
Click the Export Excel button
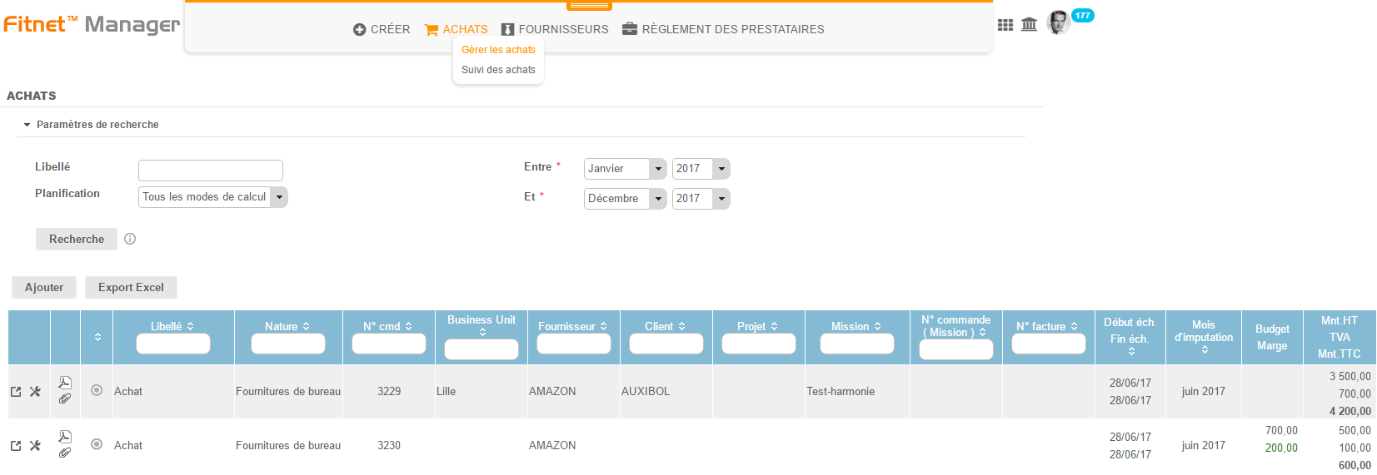tap(131, 287)
